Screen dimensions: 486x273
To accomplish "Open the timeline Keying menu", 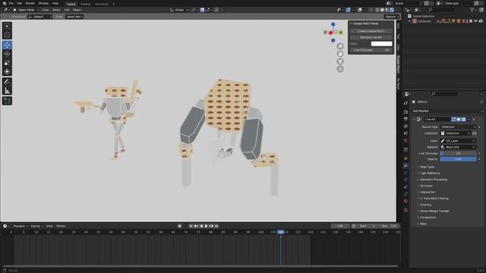I will [x=36, y=226].
